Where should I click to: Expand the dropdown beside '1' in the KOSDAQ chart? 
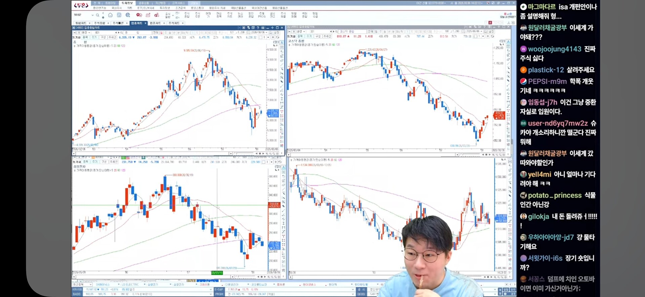click(x=483, y=36)
